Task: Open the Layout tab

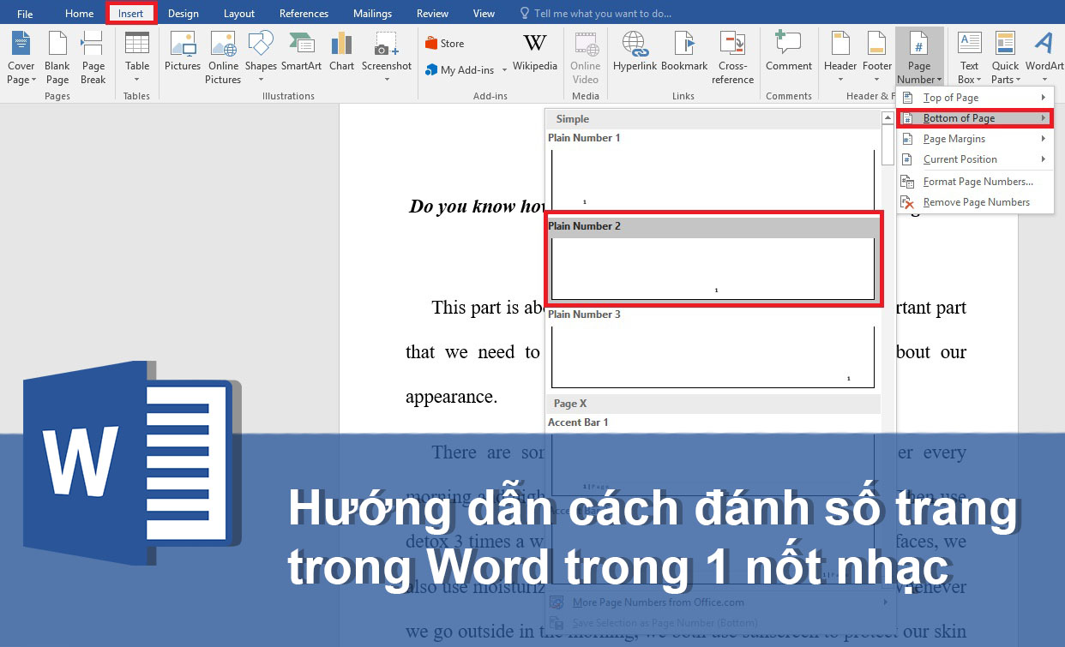Action: point(239,14)
